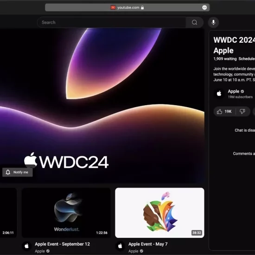Viewport: 255px width, 255px height.
Task: Open Apple Event - September 12 title
Action: coord(62,244)
